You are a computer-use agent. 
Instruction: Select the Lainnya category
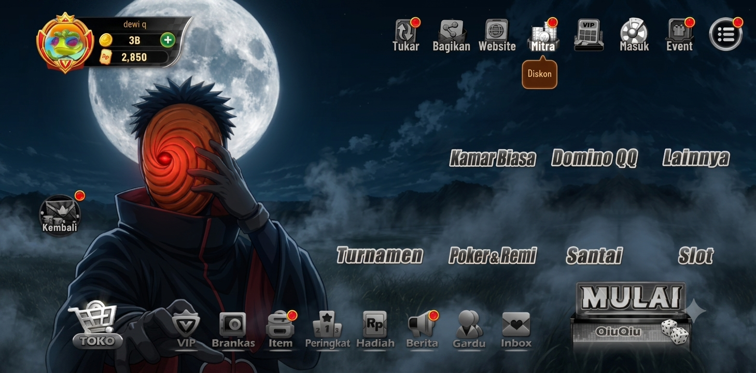pos(696,158)
